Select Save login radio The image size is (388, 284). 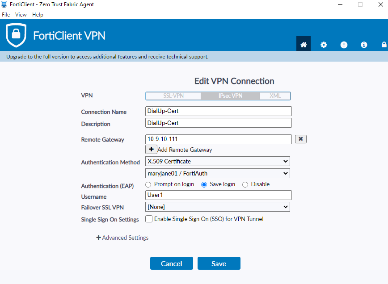[204, 184]
